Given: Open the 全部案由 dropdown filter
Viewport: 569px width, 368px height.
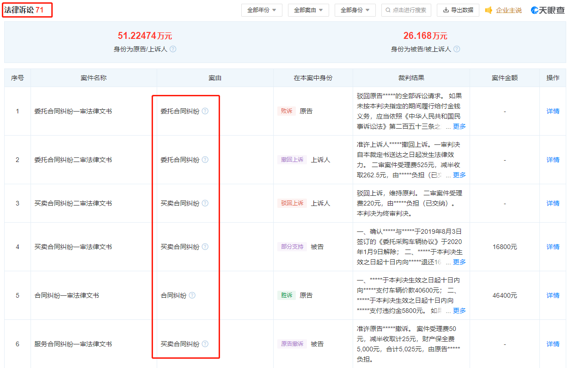Looking at the screenshot, I should point(308,10).
